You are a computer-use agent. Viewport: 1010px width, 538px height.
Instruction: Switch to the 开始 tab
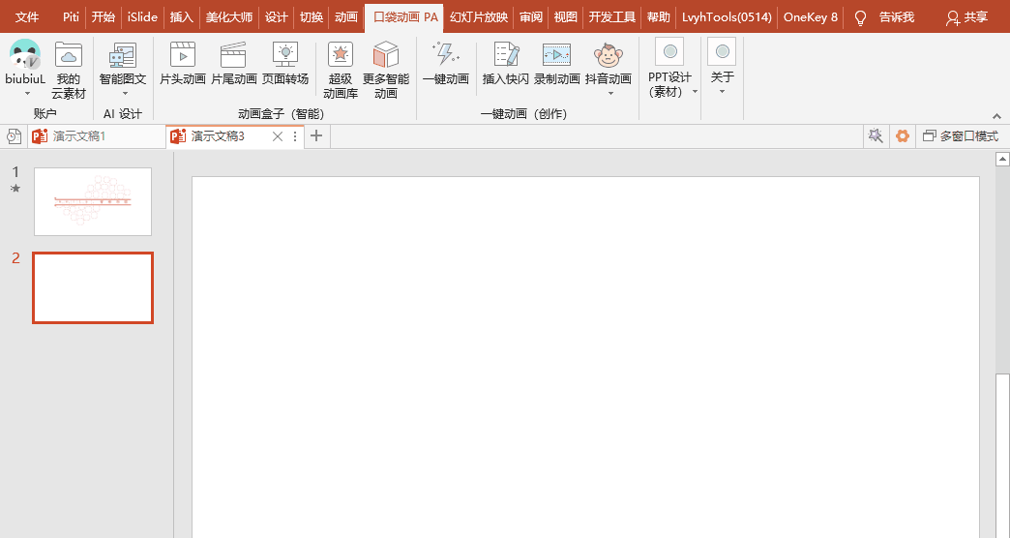pos(104,16)
